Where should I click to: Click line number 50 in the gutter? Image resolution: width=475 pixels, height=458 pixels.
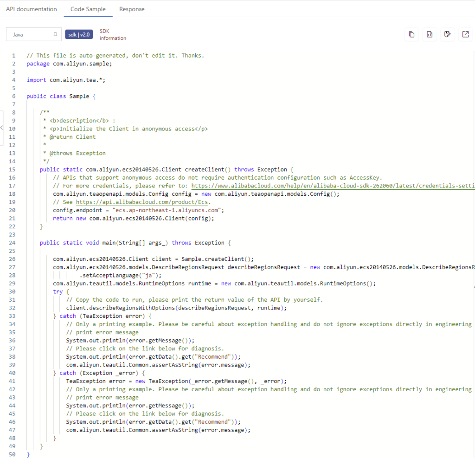(12, 454)
